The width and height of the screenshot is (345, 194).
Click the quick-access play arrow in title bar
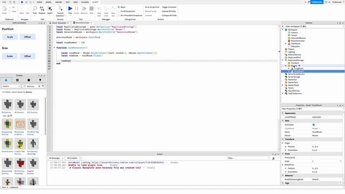[x=22, y=2]
